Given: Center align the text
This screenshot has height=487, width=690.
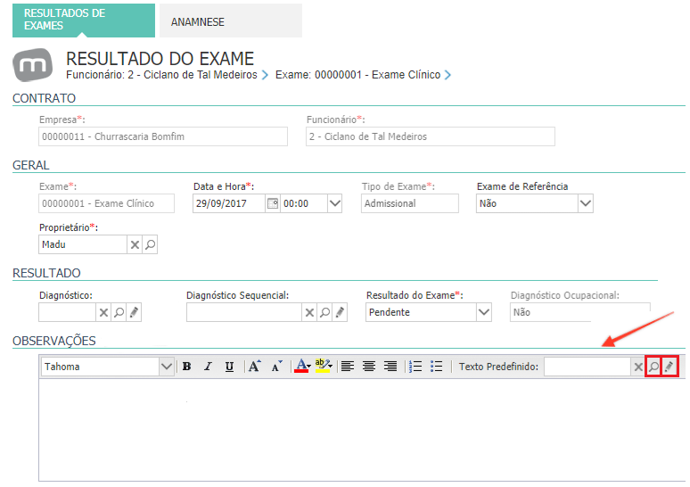Looking at the screenshot, I should tap(369, 367).
